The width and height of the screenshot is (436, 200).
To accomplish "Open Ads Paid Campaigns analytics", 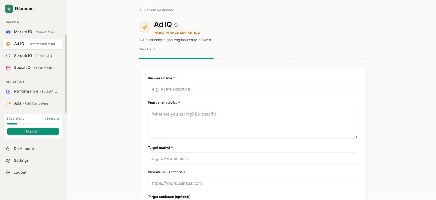I will click(32, 103).
